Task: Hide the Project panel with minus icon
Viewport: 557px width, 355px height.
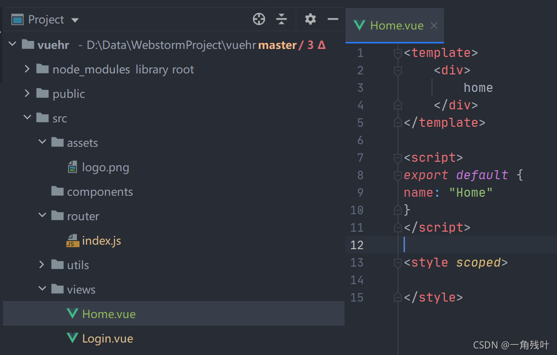Action: [x=333, y=19]
